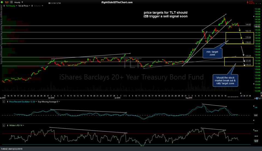Click the timestamp 7:49:42 AM 8/22/2019
The height and width of the screenshot is (151, 262).
click(11, 149)
